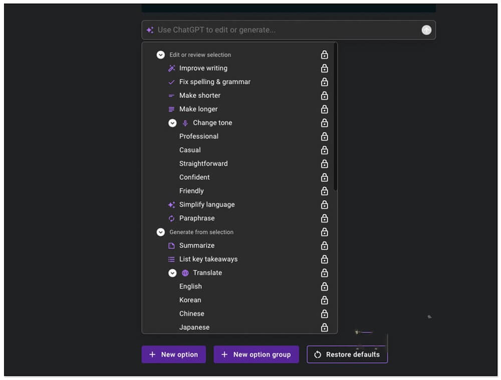Toggle the lock for Generate from selection
501x380 pixels.
tap(324, 232)
